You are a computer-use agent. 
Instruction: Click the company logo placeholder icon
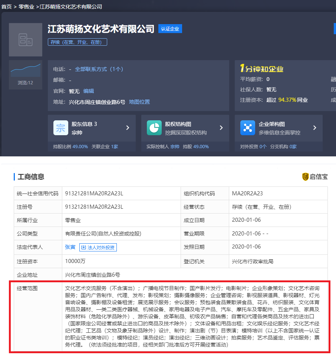pyautogui.click(x=26, y=40)
